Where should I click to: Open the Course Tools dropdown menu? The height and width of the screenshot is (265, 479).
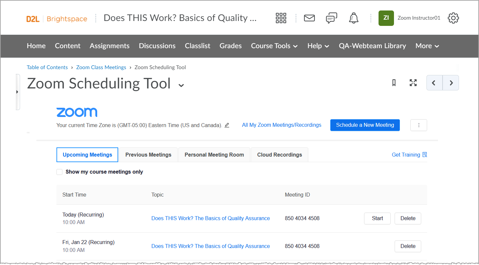tap(274, 46)
